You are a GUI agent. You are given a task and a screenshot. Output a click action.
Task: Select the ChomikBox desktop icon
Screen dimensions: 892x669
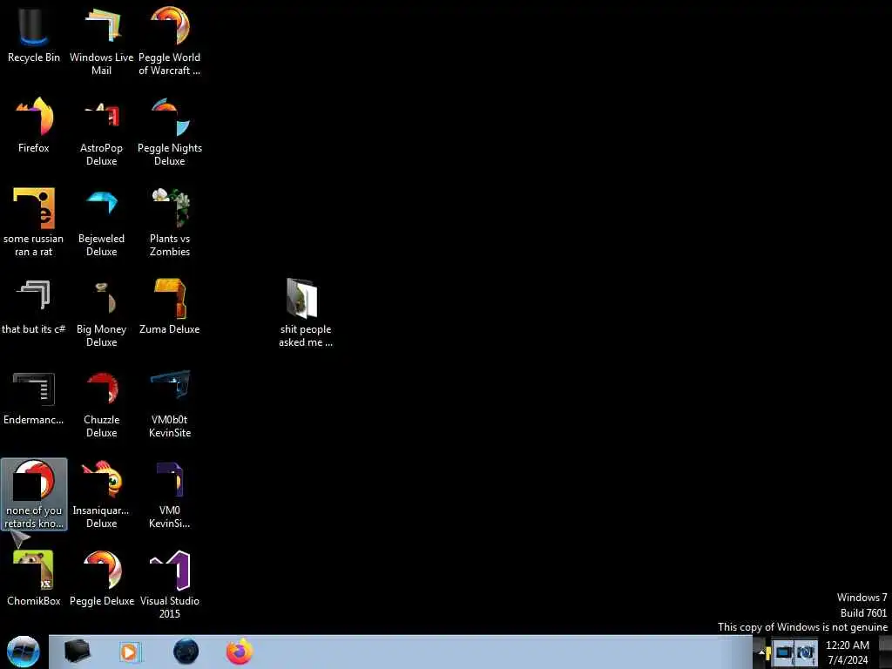[34, 578]
